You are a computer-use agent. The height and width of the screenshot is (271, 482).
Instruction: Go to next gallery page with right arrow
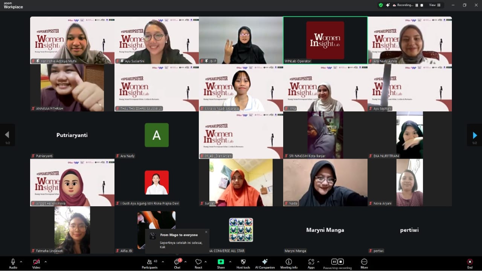pos(474,135)
